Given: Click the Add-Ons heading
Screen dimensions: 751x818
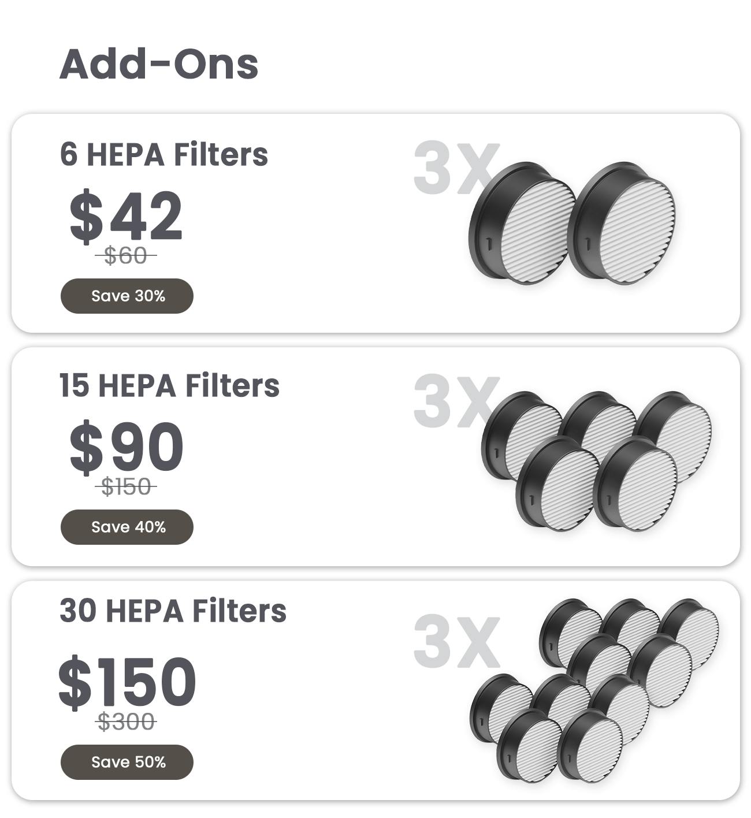Looking at the screenshot, I should pyautogui.click(x=159, y=64).
